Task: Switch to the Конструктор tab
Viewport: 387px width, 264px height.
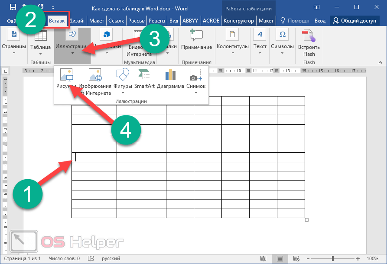Action: 240,20
